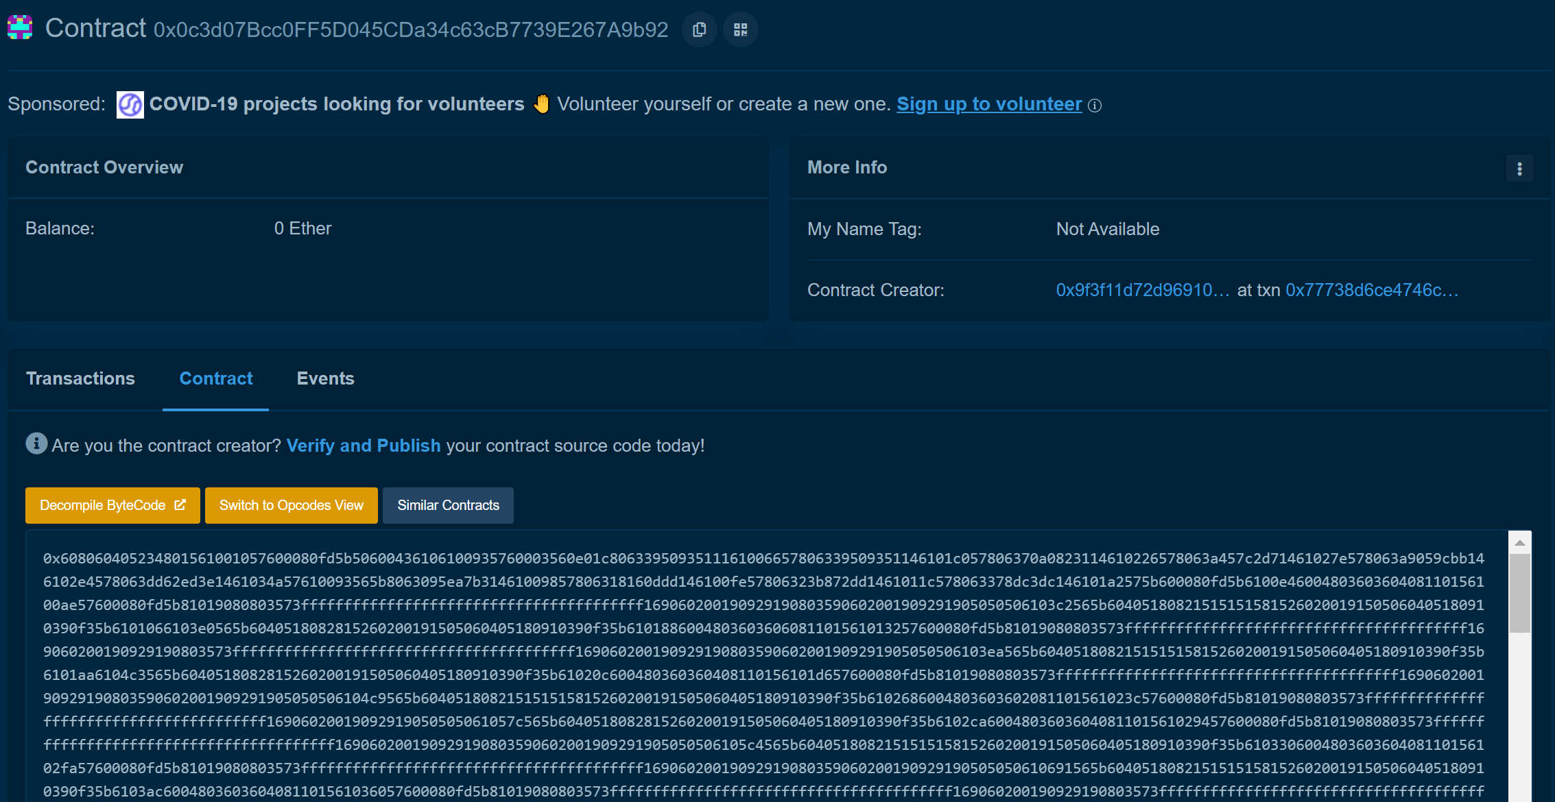The width and height of the screenshot is (1555, 802).
Task: Open creation transaction 0x77738d6ce4746c link
Action: click(1371, 290)
